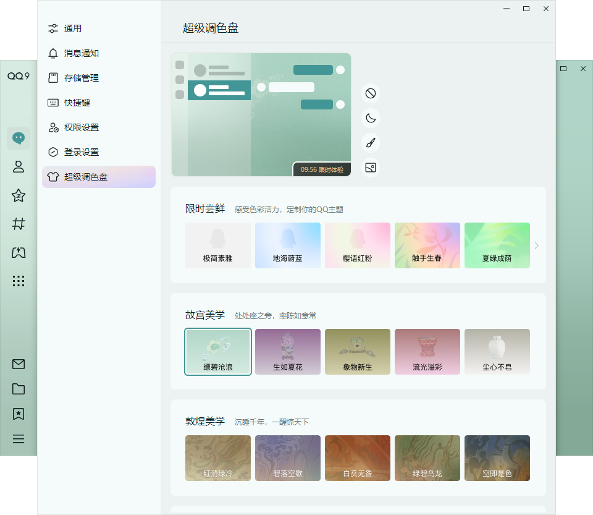Toggle dark mode with the moon icon

coord(371,117)
